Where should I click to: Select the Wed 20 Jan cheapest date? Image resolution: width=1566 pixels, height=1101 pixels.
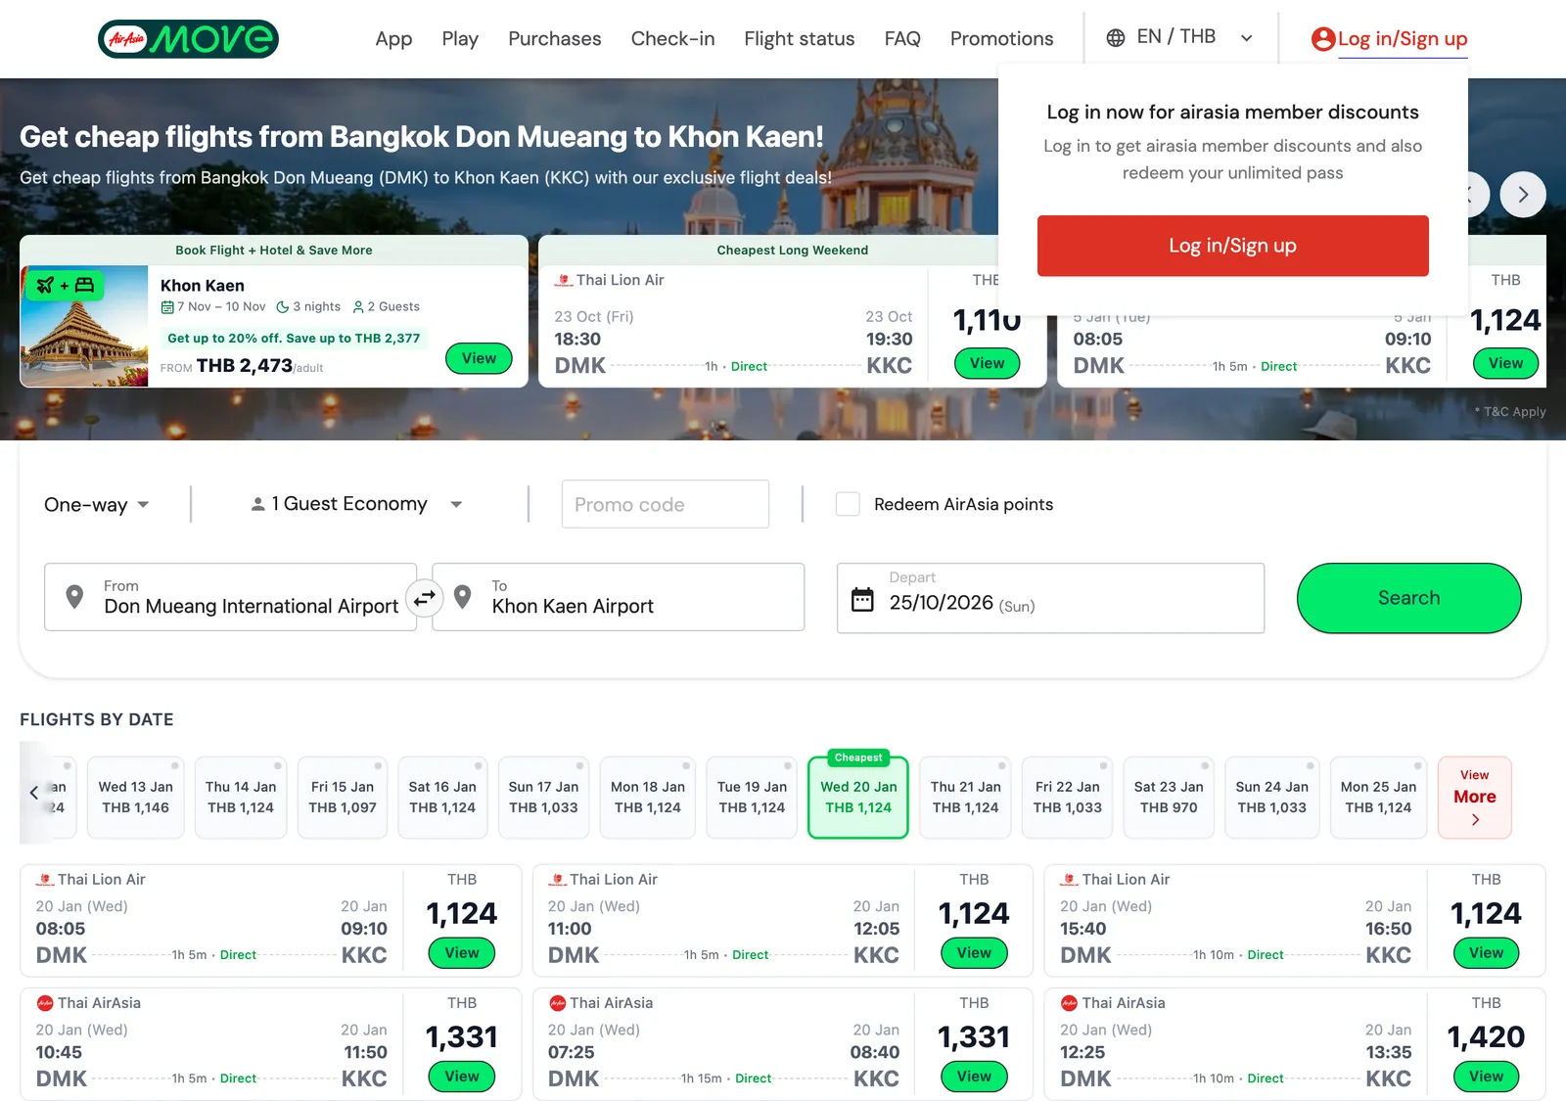click(858, 798)
